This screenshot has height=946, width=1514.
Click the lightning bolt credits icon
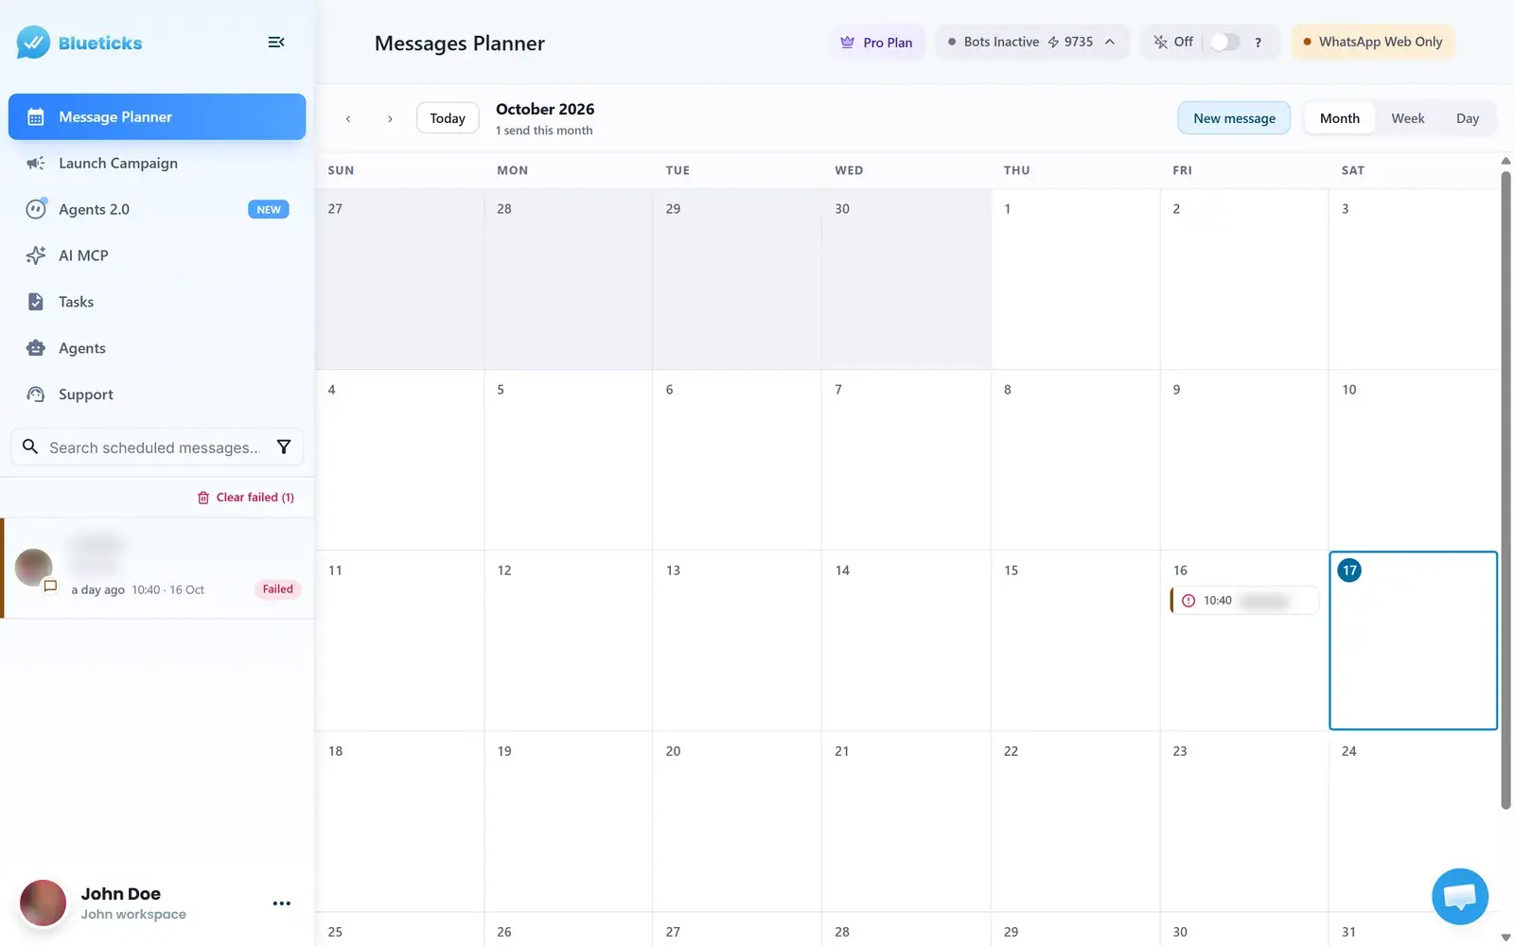pyautogui.click(x=1053, y=43)
